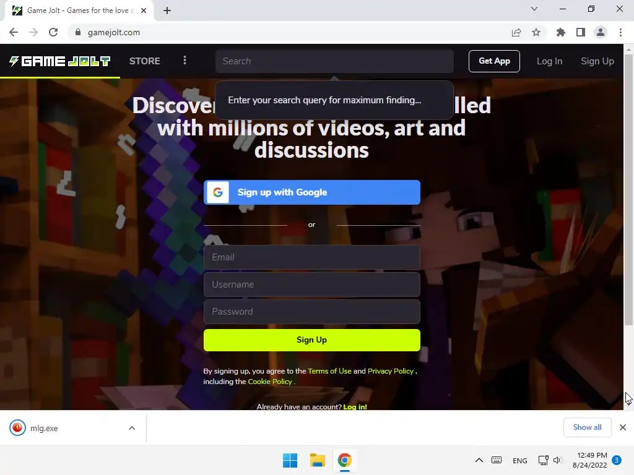Open the volume tray icon
Image resolution: width=634 pixels, height=475 pixels.
[x=558, y=460]
